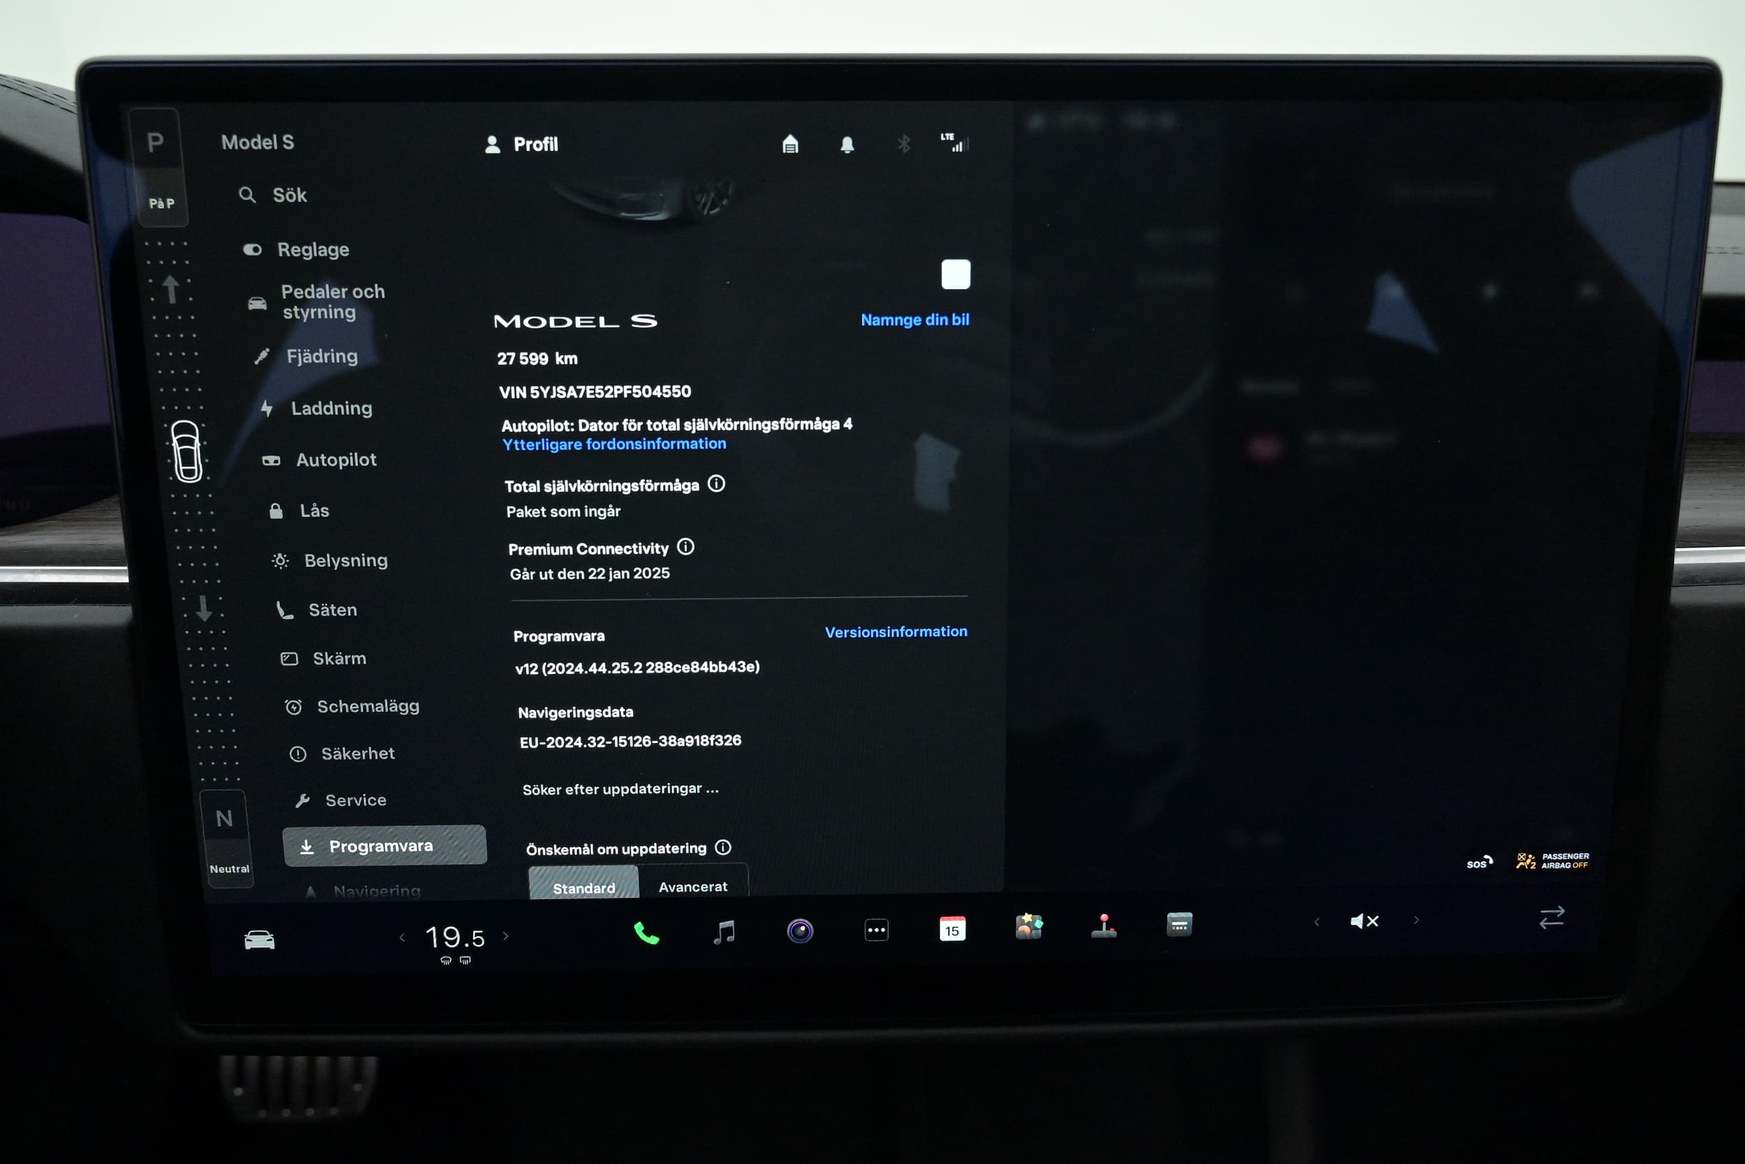Image resolution: width=1745 pixels, height=1164 pixels.
Task: Open the Säten seats menu
Action: coord(317,610)
